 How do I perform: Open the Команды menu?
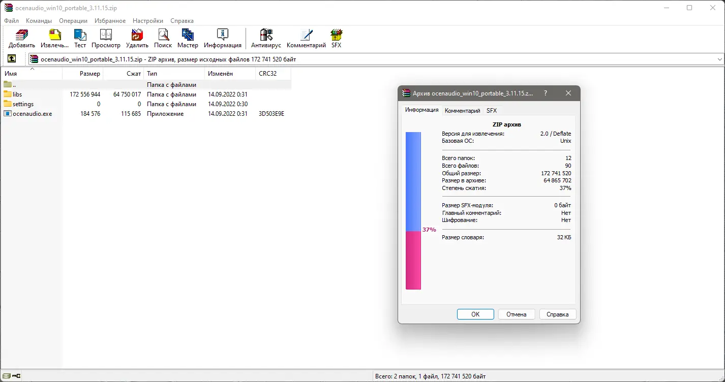[39, 21]
